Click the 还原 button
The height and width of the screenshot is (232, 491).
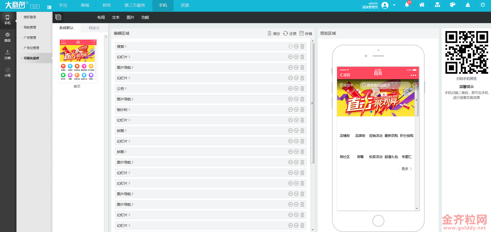click(290, 33)
